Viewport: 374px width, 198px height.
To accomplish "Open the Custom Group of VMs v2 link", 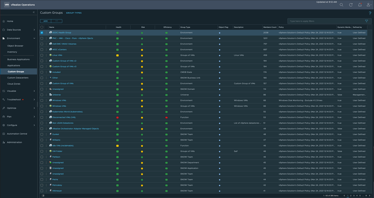I will pos(64,61).
